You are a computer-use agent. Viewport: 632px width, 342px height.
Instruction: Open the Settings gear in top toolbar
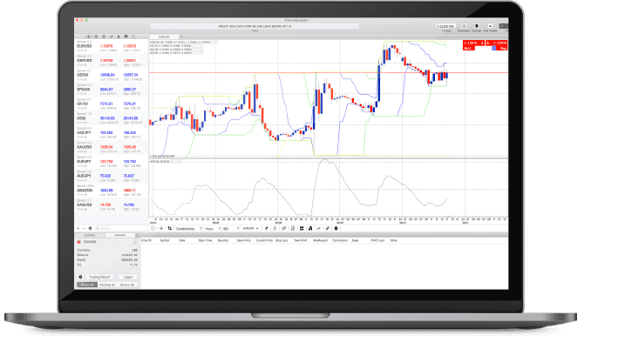[477, 26]
